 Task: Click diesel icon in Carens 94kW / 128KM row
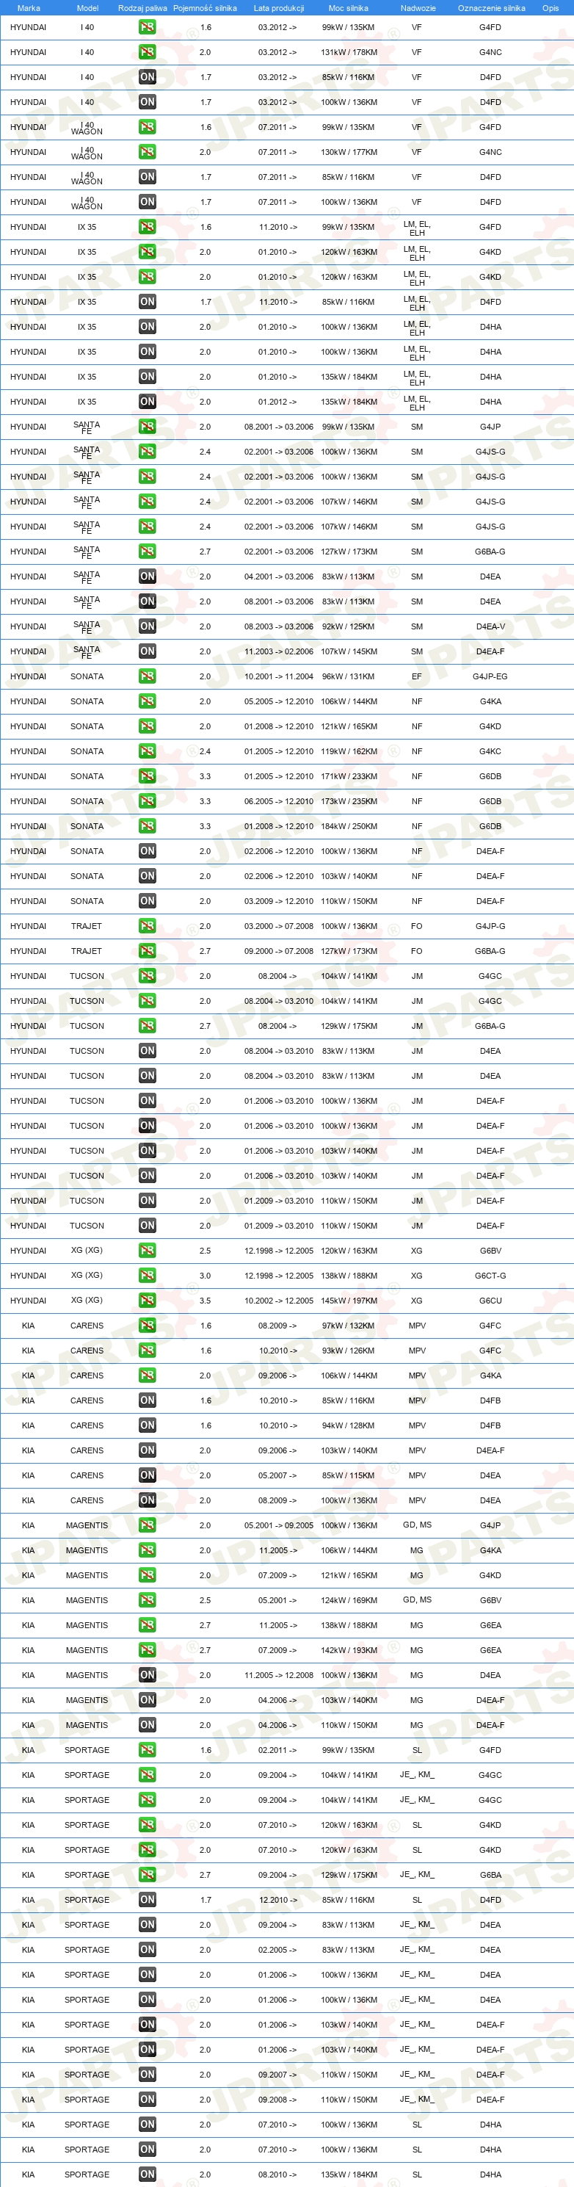(147, 1425)
